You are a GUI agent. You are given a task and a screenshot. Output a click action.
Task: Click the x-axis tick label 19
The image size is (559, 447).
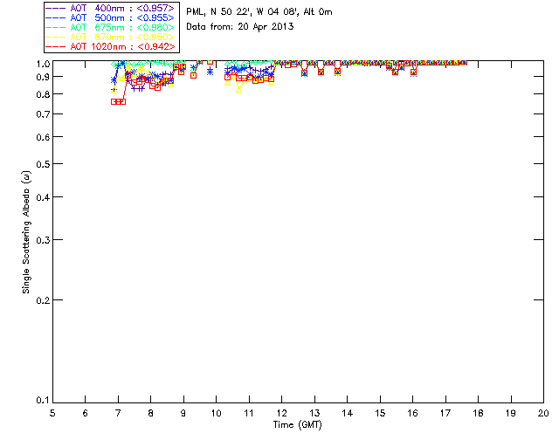tap(511, 413)
